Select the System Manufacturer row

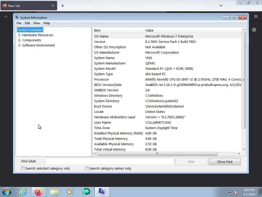point(167,63)
